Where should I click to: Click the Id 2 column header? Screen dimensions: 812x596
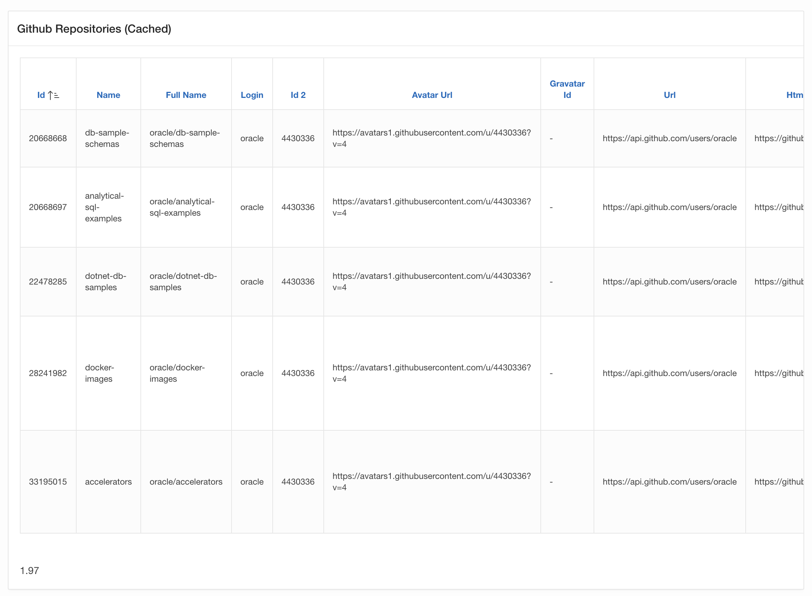pos(298,95)
